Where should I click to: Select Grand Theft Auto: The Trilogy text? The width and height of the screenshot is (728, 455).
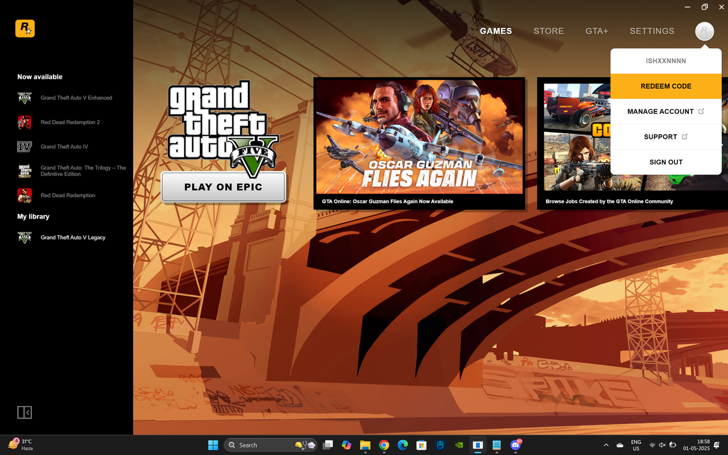point(83,171)
